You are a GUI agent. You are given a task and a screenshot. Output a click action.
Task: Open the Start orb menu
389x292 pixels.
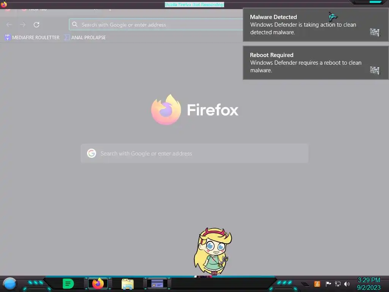click(x=9, y=284)
